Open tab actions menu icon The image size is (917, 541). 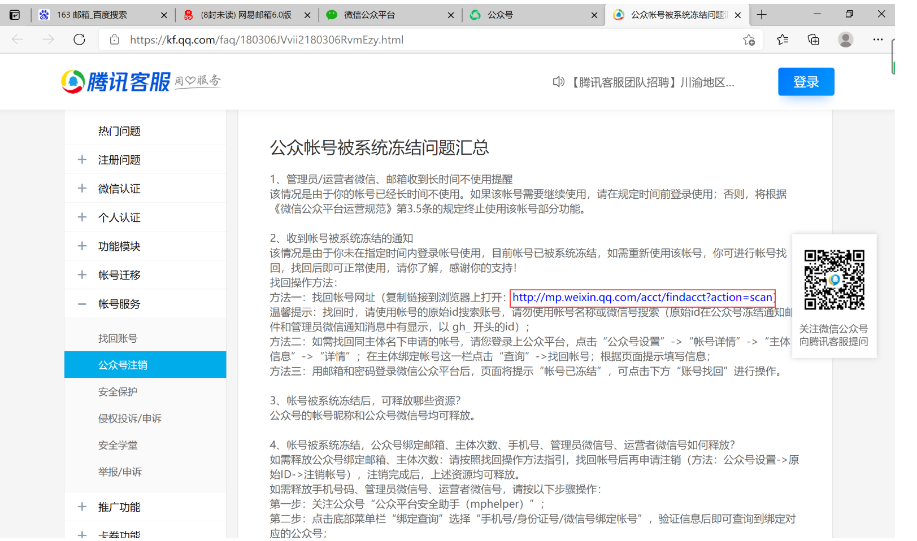pyautogui.click(x=15, y=15)
